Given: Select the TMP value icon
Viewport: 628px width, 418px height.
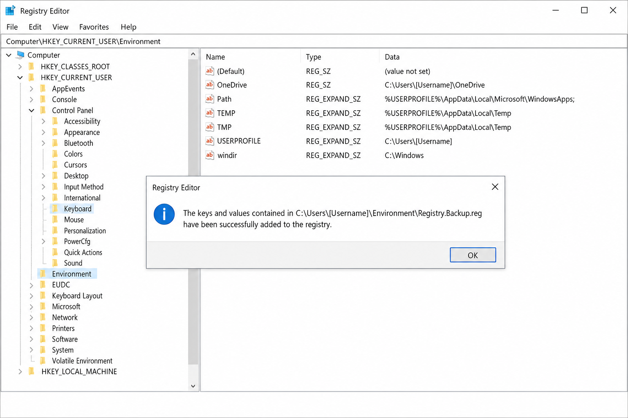Looking at the screenshot, I should [210, 127].
